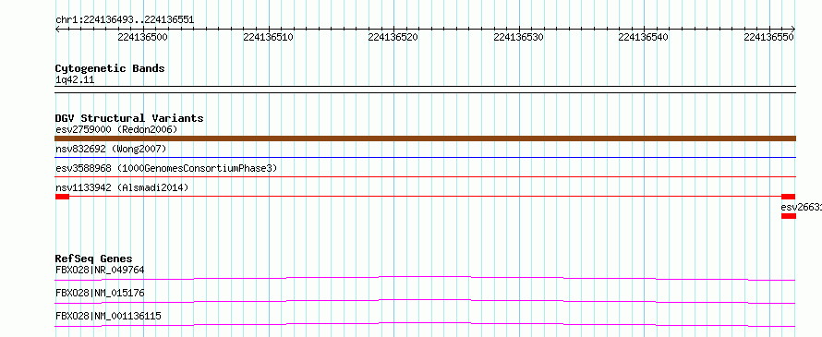Click the ruler position 224136520
822x337 pixels.
point(393,37)
